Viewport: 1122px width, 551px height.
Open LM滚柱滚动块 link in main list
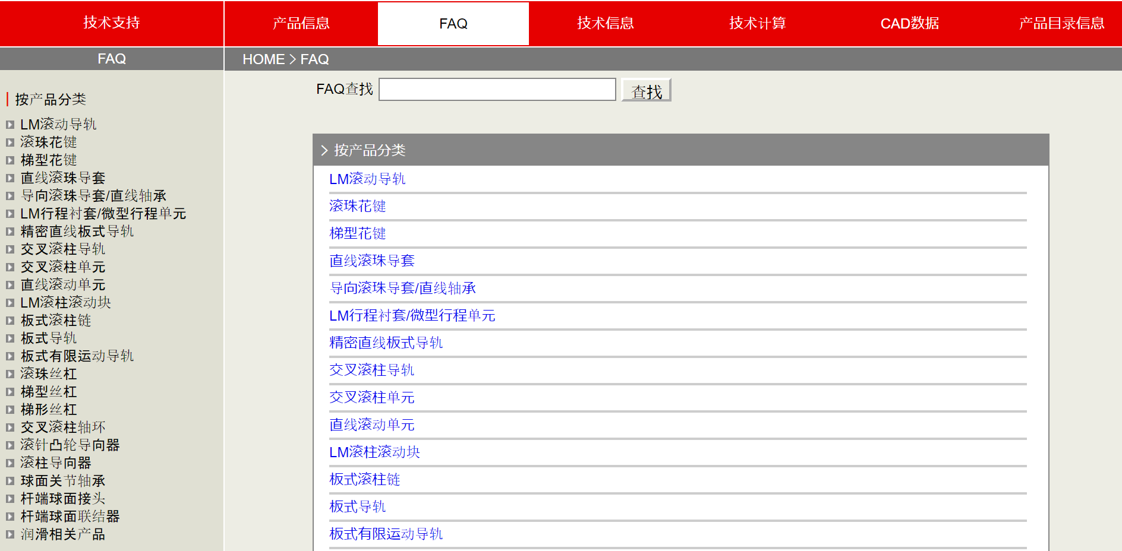pos(374,452)
